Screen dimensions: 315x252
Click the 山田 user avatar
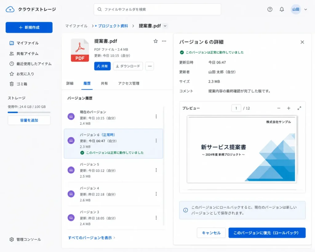pyautogui.click(x=296, y=9)
